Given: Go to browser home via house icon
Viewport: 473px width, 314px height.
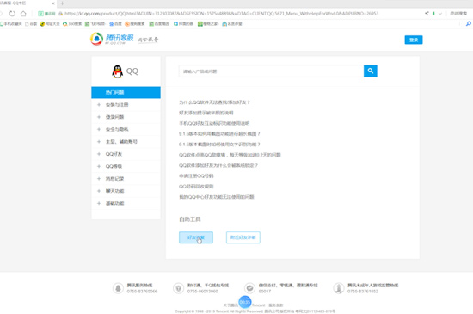Looking at the screenshot, I should (x=23, y=14).
